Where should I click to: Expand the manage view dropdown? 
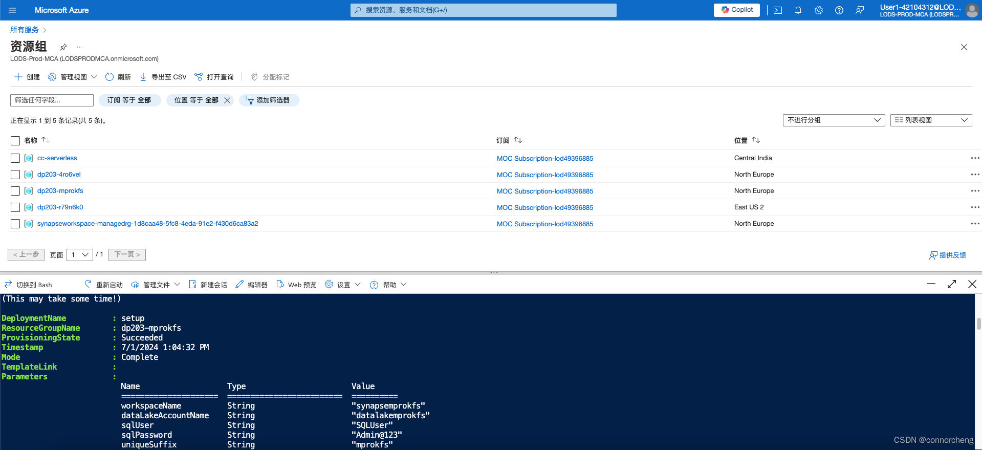73,77
